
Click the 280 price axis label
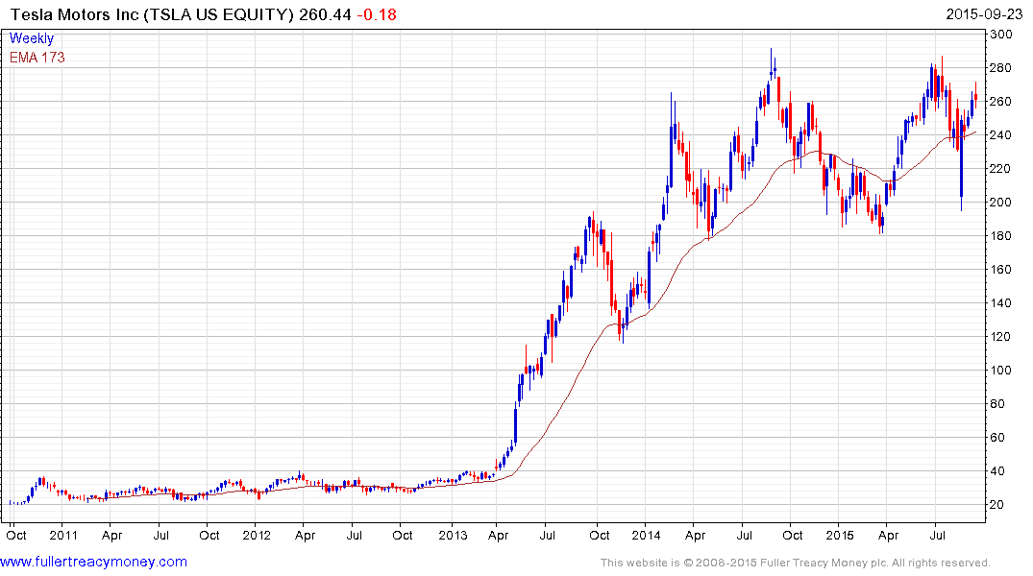(x=1001, y=68)
